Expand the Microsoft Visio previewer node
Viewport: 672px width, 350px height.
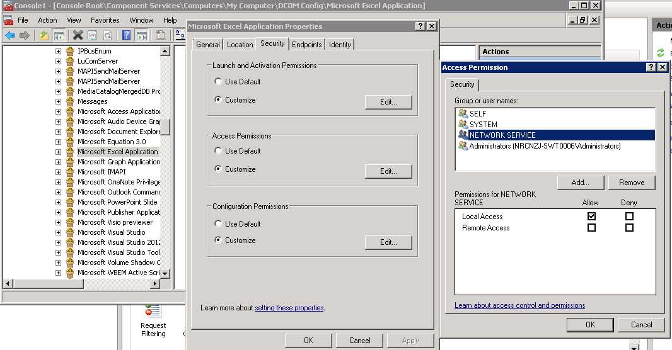click(58, 222)
